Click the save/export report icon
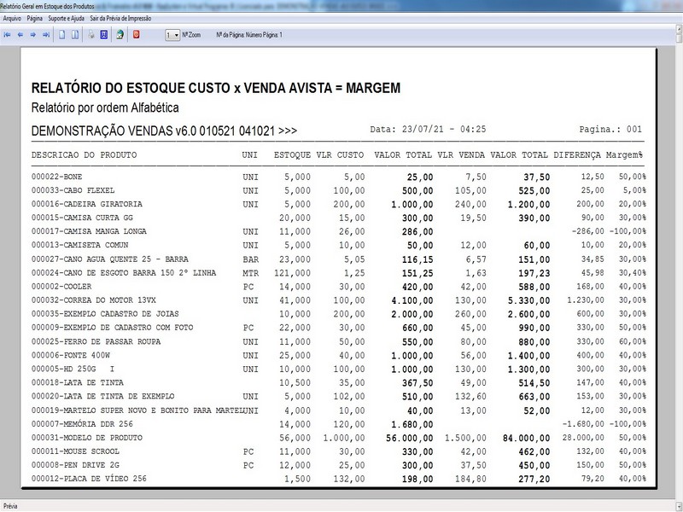 [x=119, y=35]
